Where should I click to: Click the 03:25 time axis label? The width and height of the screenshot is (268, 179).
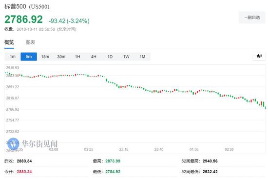[x=89, y=149]
